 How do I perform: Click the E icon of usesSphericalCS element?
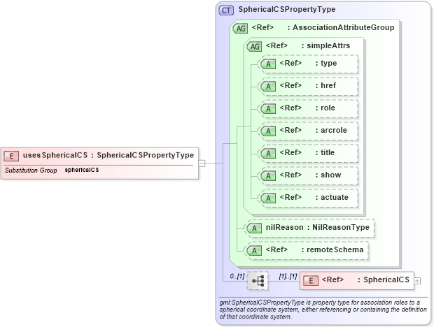tap(11, 157)
